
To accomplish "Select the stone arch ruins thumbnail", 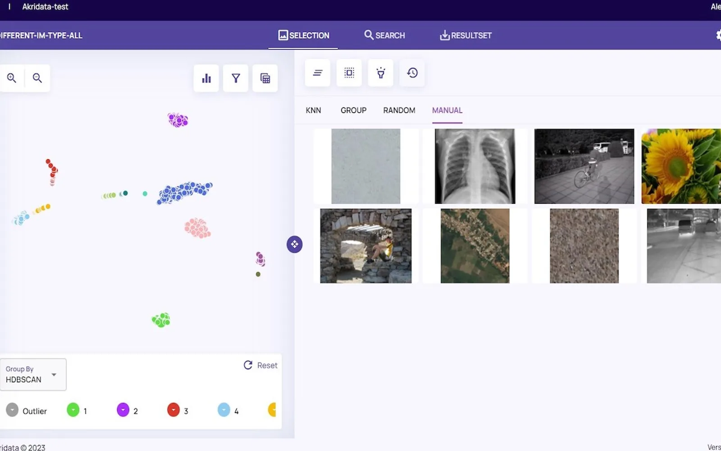I will point(366,246).
